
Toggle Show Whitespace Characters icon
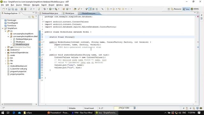[x=97, y=9]
